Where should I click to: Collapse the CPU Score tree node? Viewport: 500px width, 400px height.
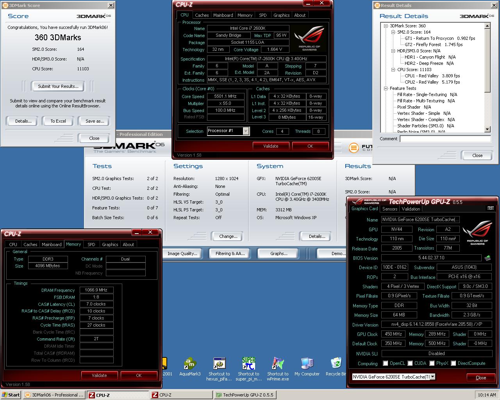pyautogui.click(x=393, y=70)
